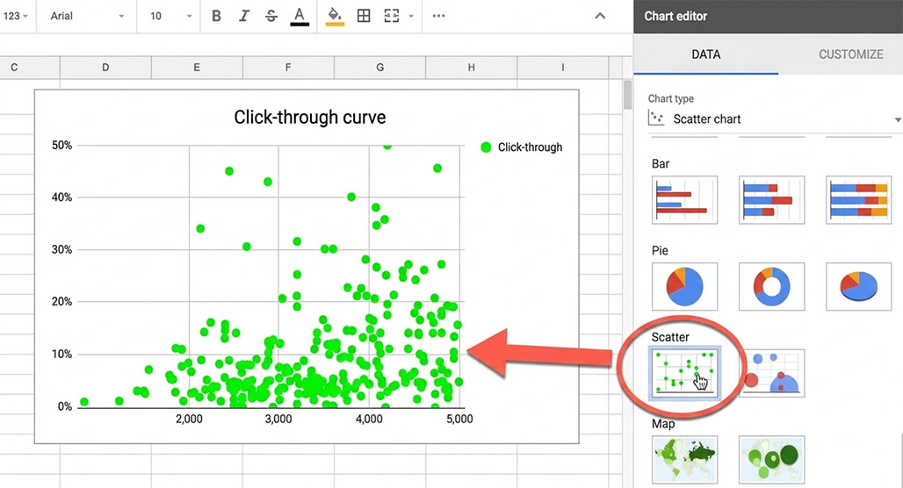
Task: Click the 5,000 horizontal axis label
Action: (459, 419)
